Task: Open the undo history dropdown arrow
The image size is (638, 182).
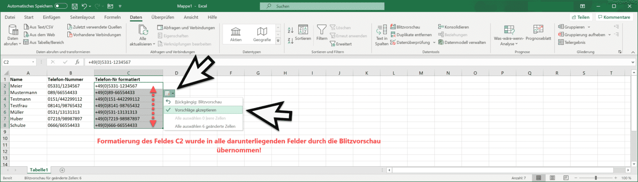Action: (91, 7)
